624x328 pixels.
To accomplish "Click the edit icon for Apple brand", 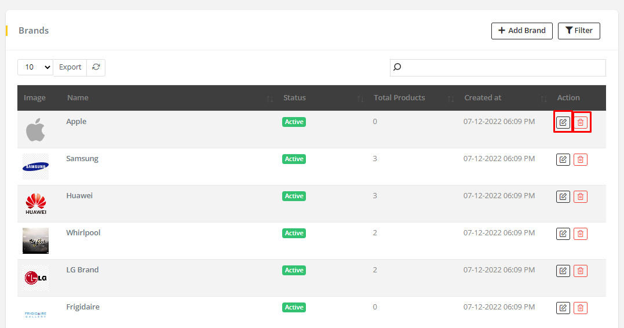I will click(x=563, y=122).
